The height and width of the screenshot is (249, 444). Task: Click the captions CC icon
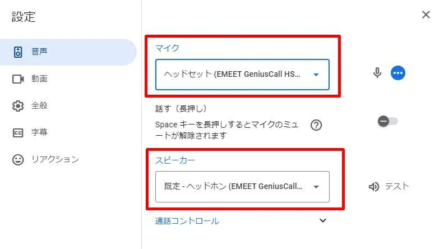pyautogui.click(x=18, y=133)
